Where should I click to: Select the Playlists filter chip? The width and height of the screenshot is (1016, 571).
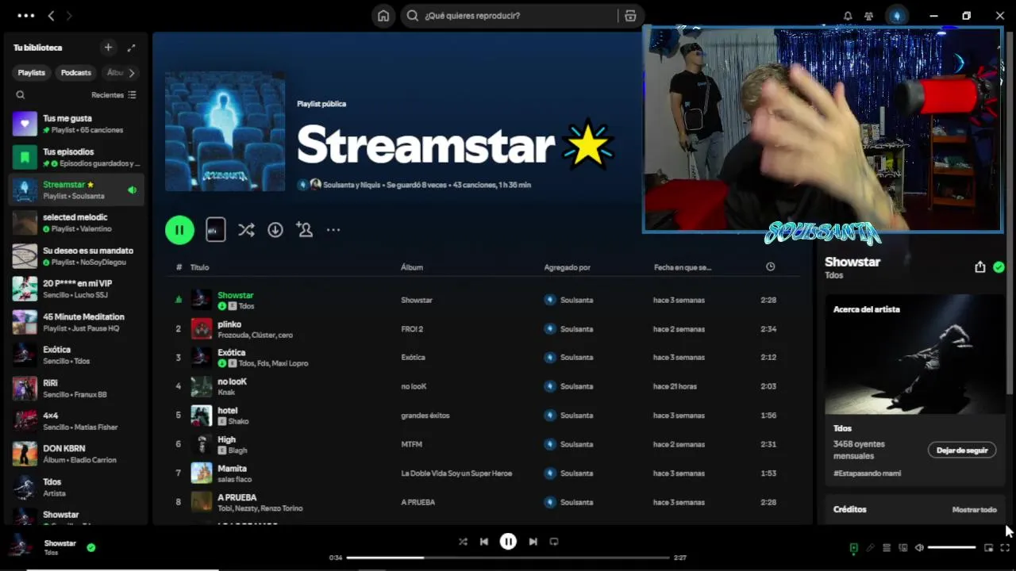32,73
